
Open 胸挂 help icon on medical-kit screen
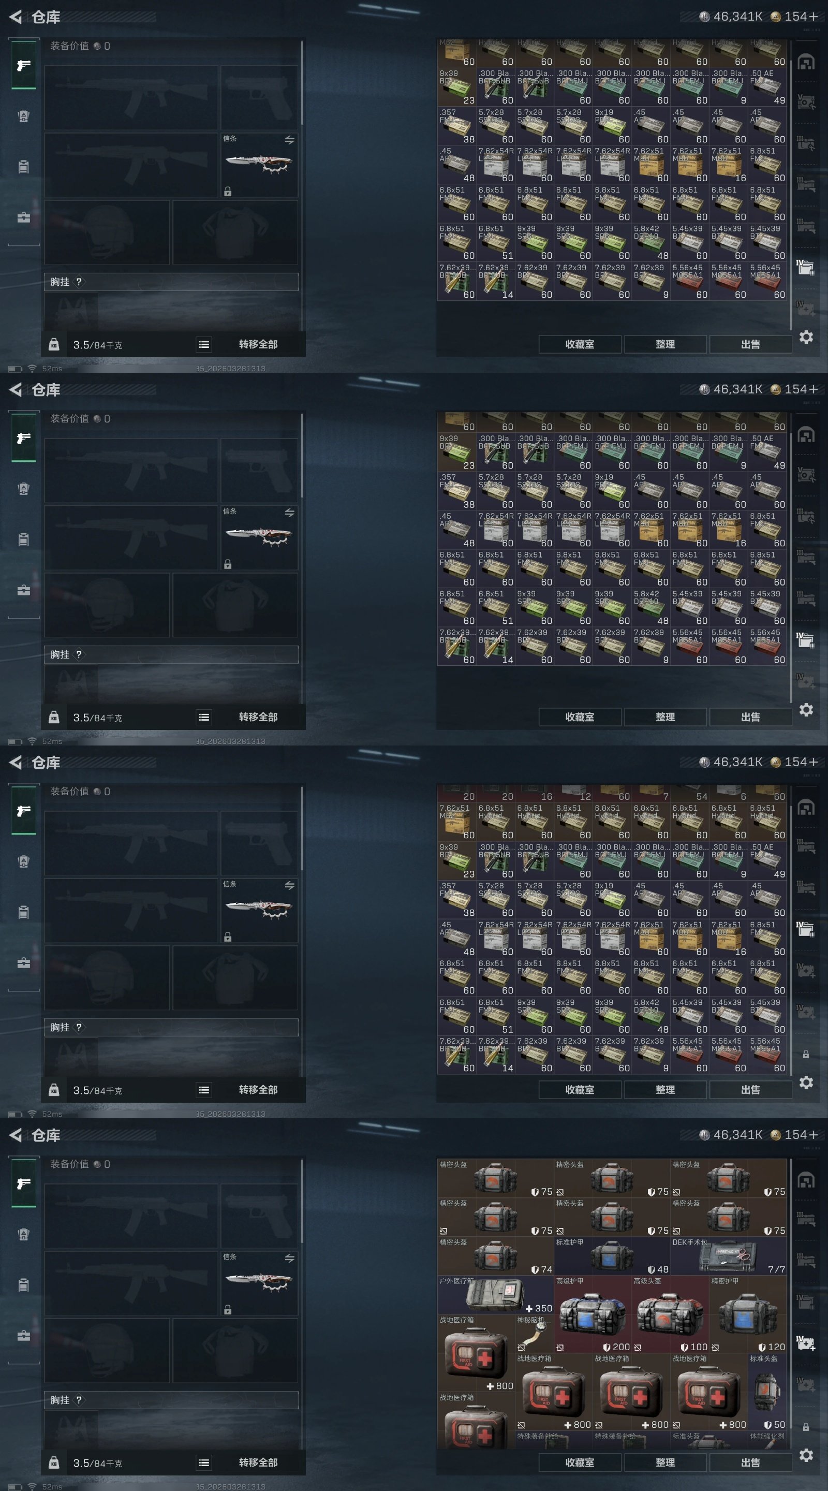click(x=79, y=1400)
